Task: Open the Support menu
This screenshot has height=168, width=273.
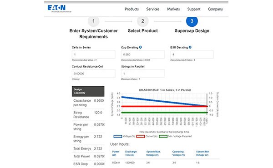Action: [x=194, y=9]
